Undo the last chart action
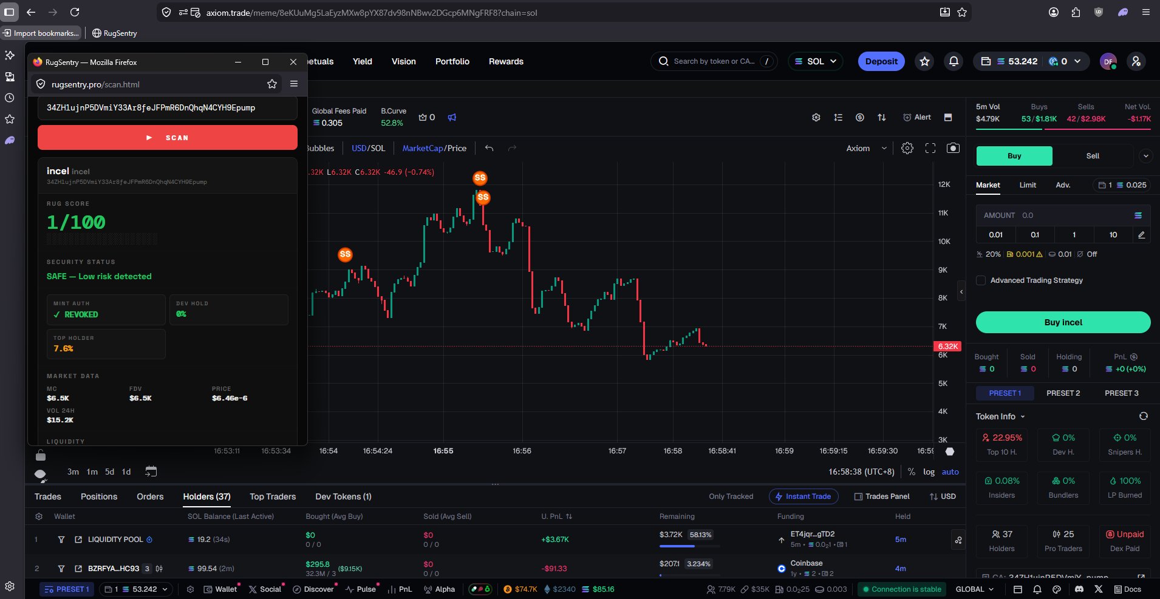The image size is (1160, 599). coord(489,148)
